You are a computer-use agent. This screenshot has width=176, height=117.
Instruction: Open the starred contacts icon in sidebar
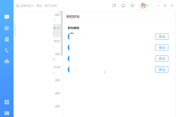[x=7, y=28]
